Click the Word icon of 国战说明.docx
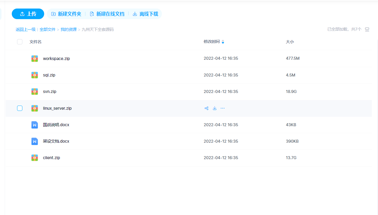The image size is (378, 215). pyautogui.click(x=34, y=125)
